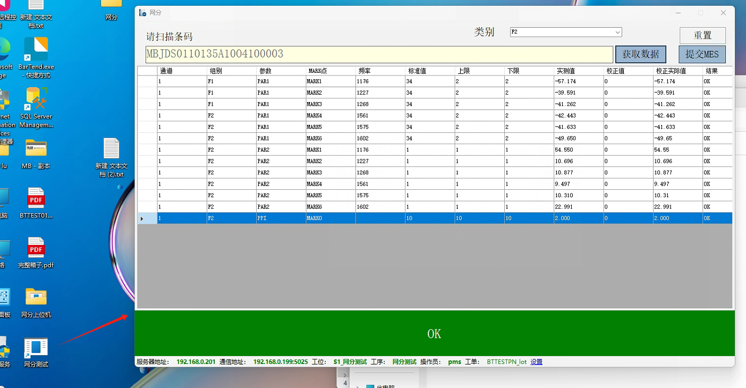
Task: Click the 重置 button
Action: (702, 36)
